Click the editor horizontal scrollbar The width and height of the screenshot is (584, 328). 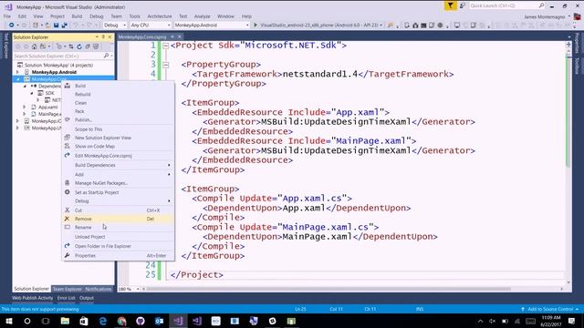[328, 289]
